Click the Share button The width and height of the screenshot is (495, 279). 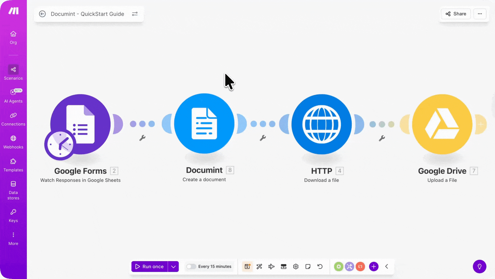(456, 14)
